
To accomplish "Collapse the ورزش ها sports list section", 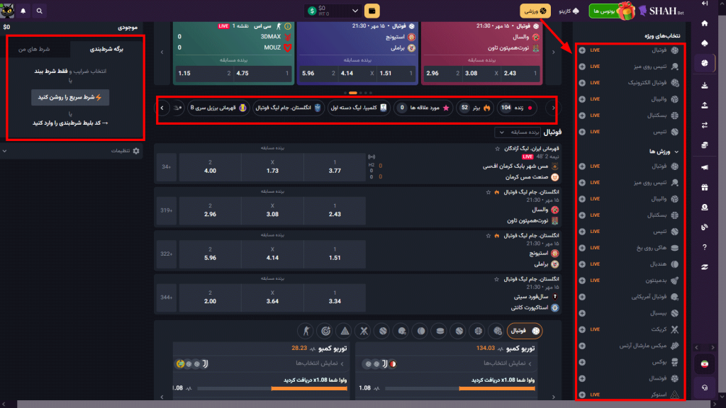I will coord(676,152).
